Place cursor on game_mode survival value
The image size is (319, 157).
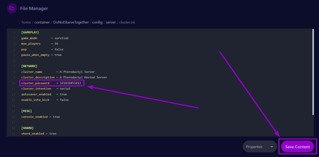point(61,38)
